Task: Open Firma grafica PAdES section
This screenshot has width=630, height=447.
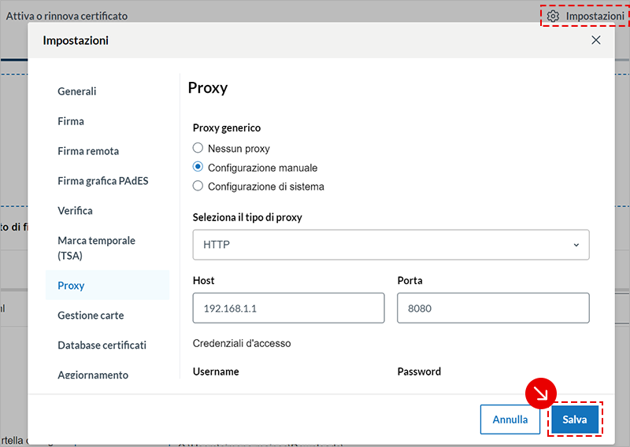Action: tap(102, 181)
